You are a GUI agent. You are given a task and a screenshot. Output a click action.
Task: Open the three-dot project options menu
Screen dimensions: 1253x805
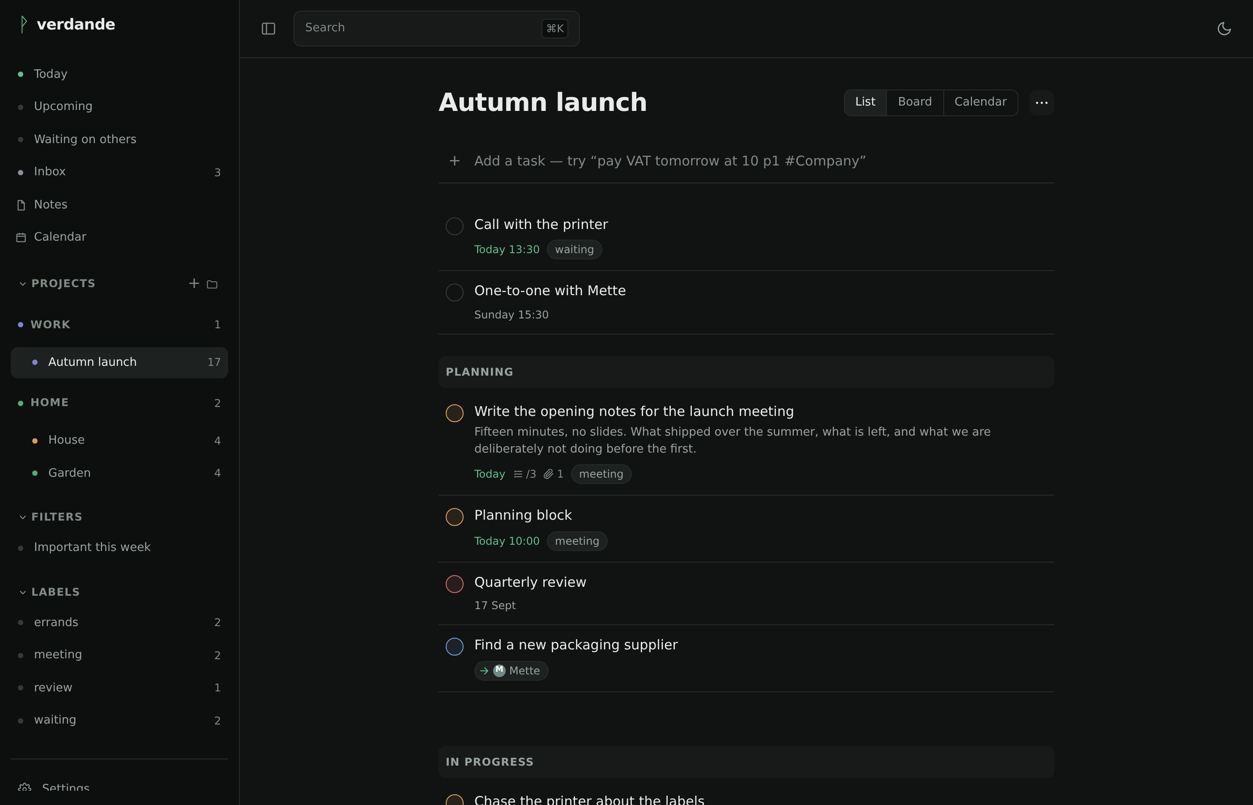pos(1041,102)
